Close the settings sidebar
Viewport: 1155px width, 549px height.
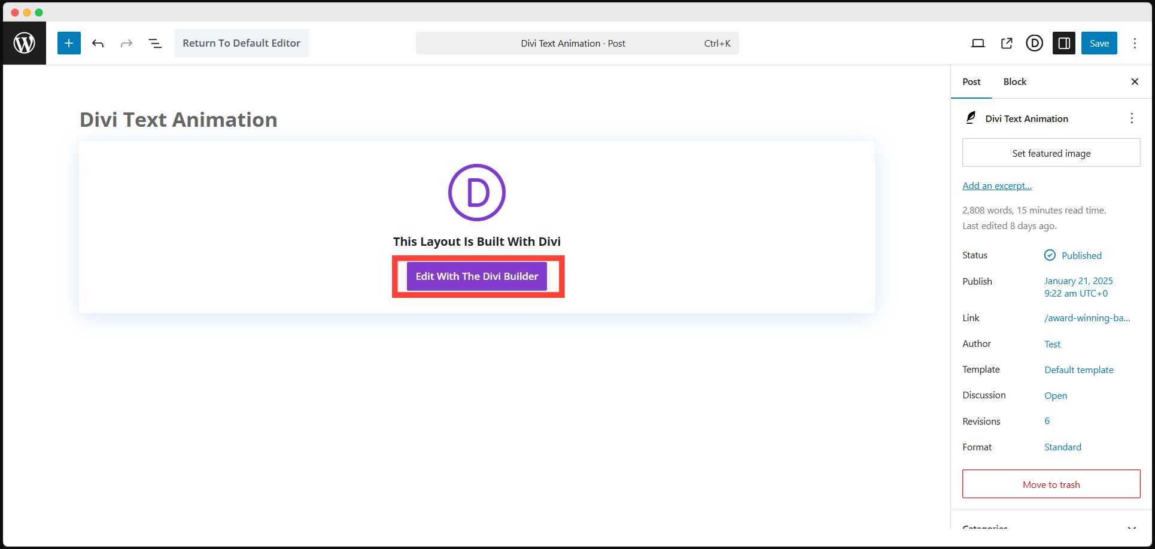tap(1135, 82)
